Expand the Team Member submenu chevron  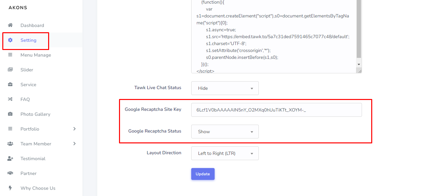coord(75,144)
